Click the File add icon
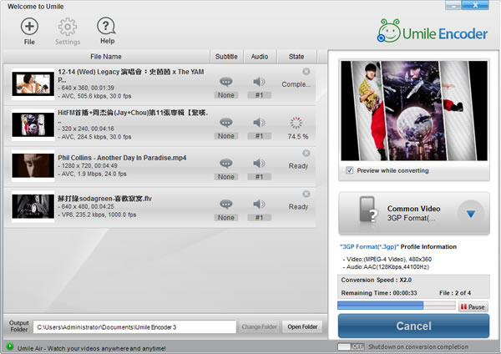The width and height of the screenshot is (501, 354). 29,26
